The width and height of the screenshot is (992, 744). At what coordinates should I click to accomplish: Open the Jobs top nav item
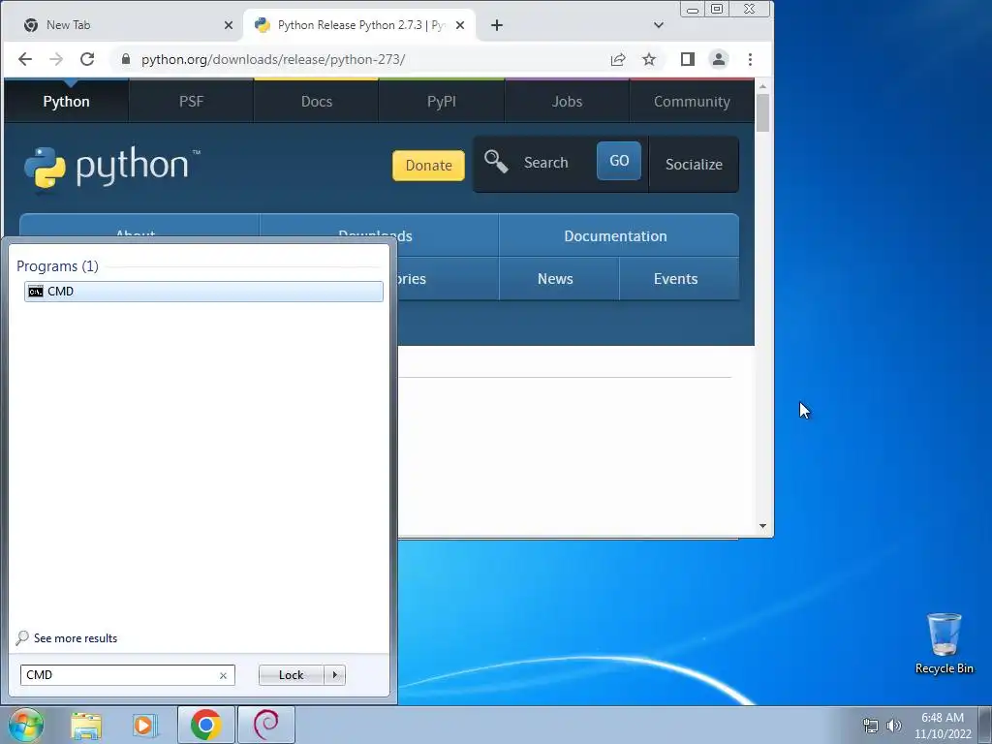[567, 101]
